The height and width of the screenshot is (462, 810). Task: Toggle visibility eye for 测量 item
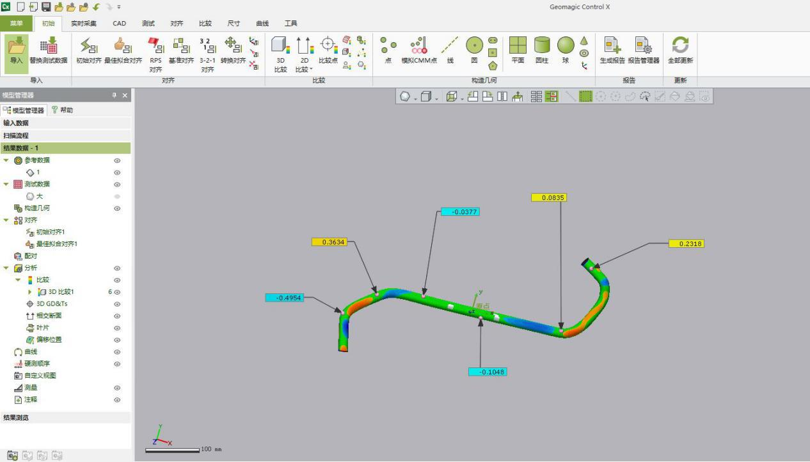(117, 388)
